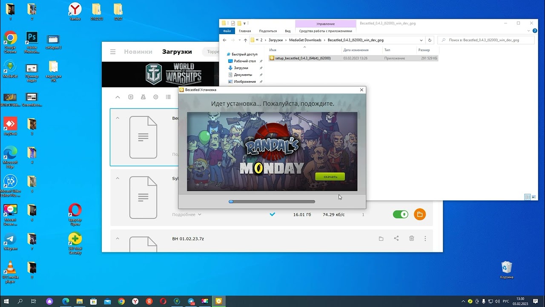Click Explorer search box
The image size is (545, 307).
(486, 40)
